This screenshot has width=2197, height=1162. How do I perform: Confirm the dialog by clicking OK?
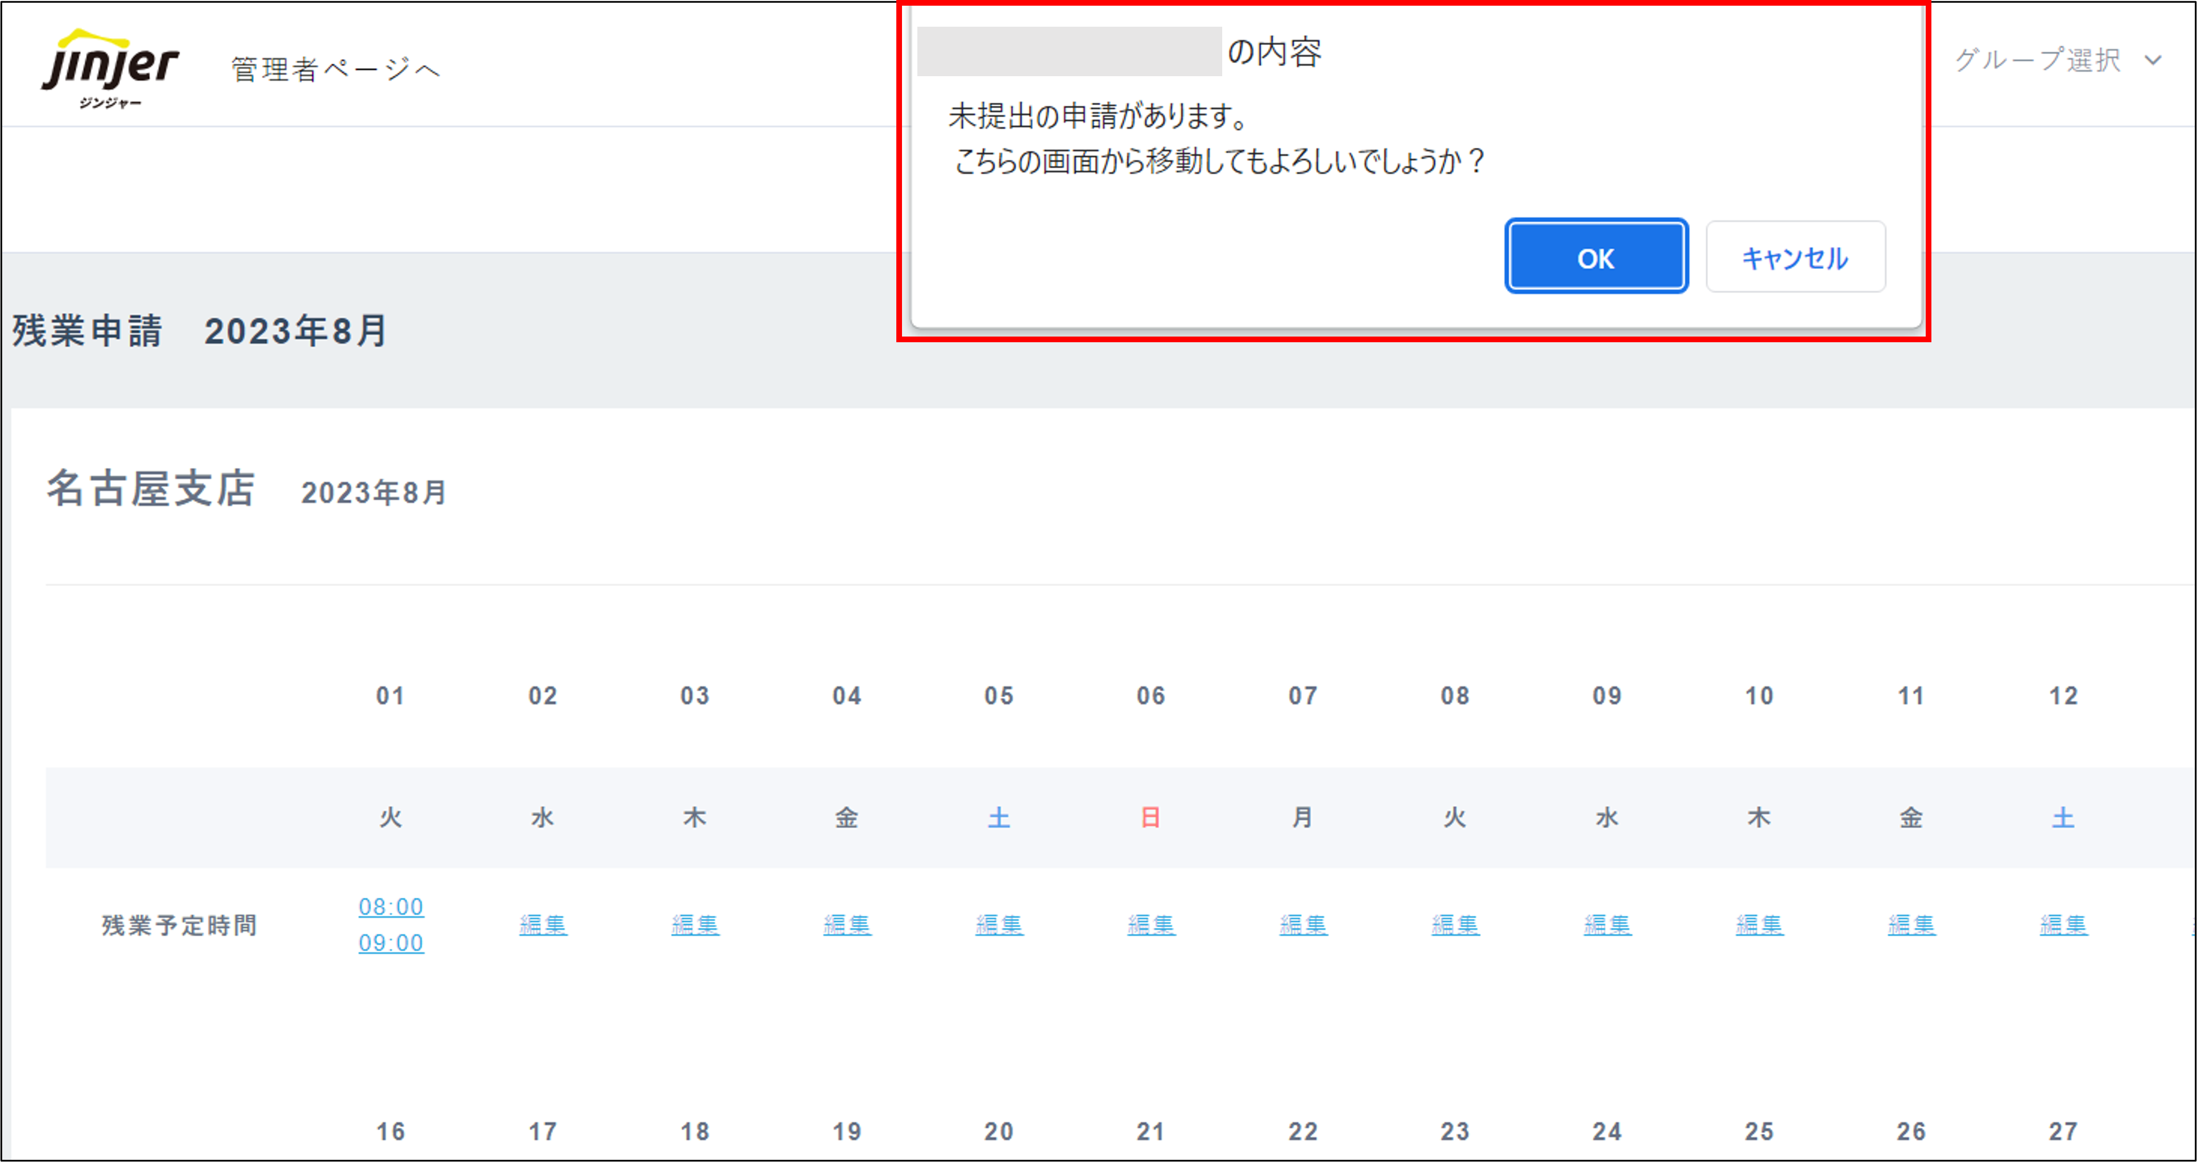tap(1595, 256)
